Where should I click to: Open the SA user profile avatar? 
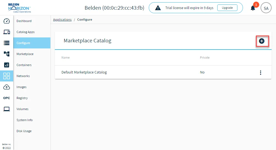[x=266, y=8]
